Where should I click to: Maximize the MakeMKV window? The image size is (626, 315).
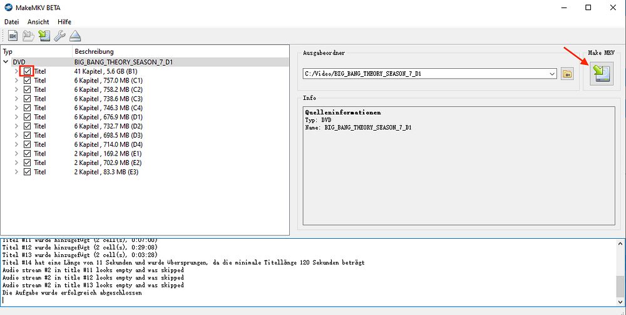588,7
